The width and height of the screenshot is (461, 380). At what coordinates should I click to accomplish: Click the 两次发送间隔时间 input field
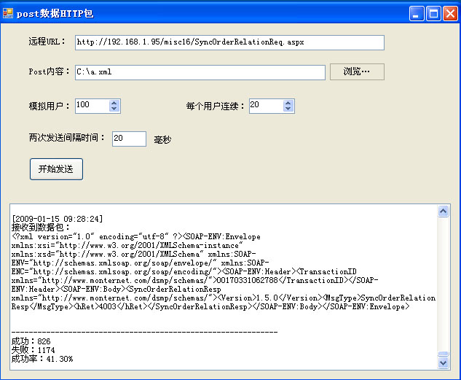[x=129, y=139]
